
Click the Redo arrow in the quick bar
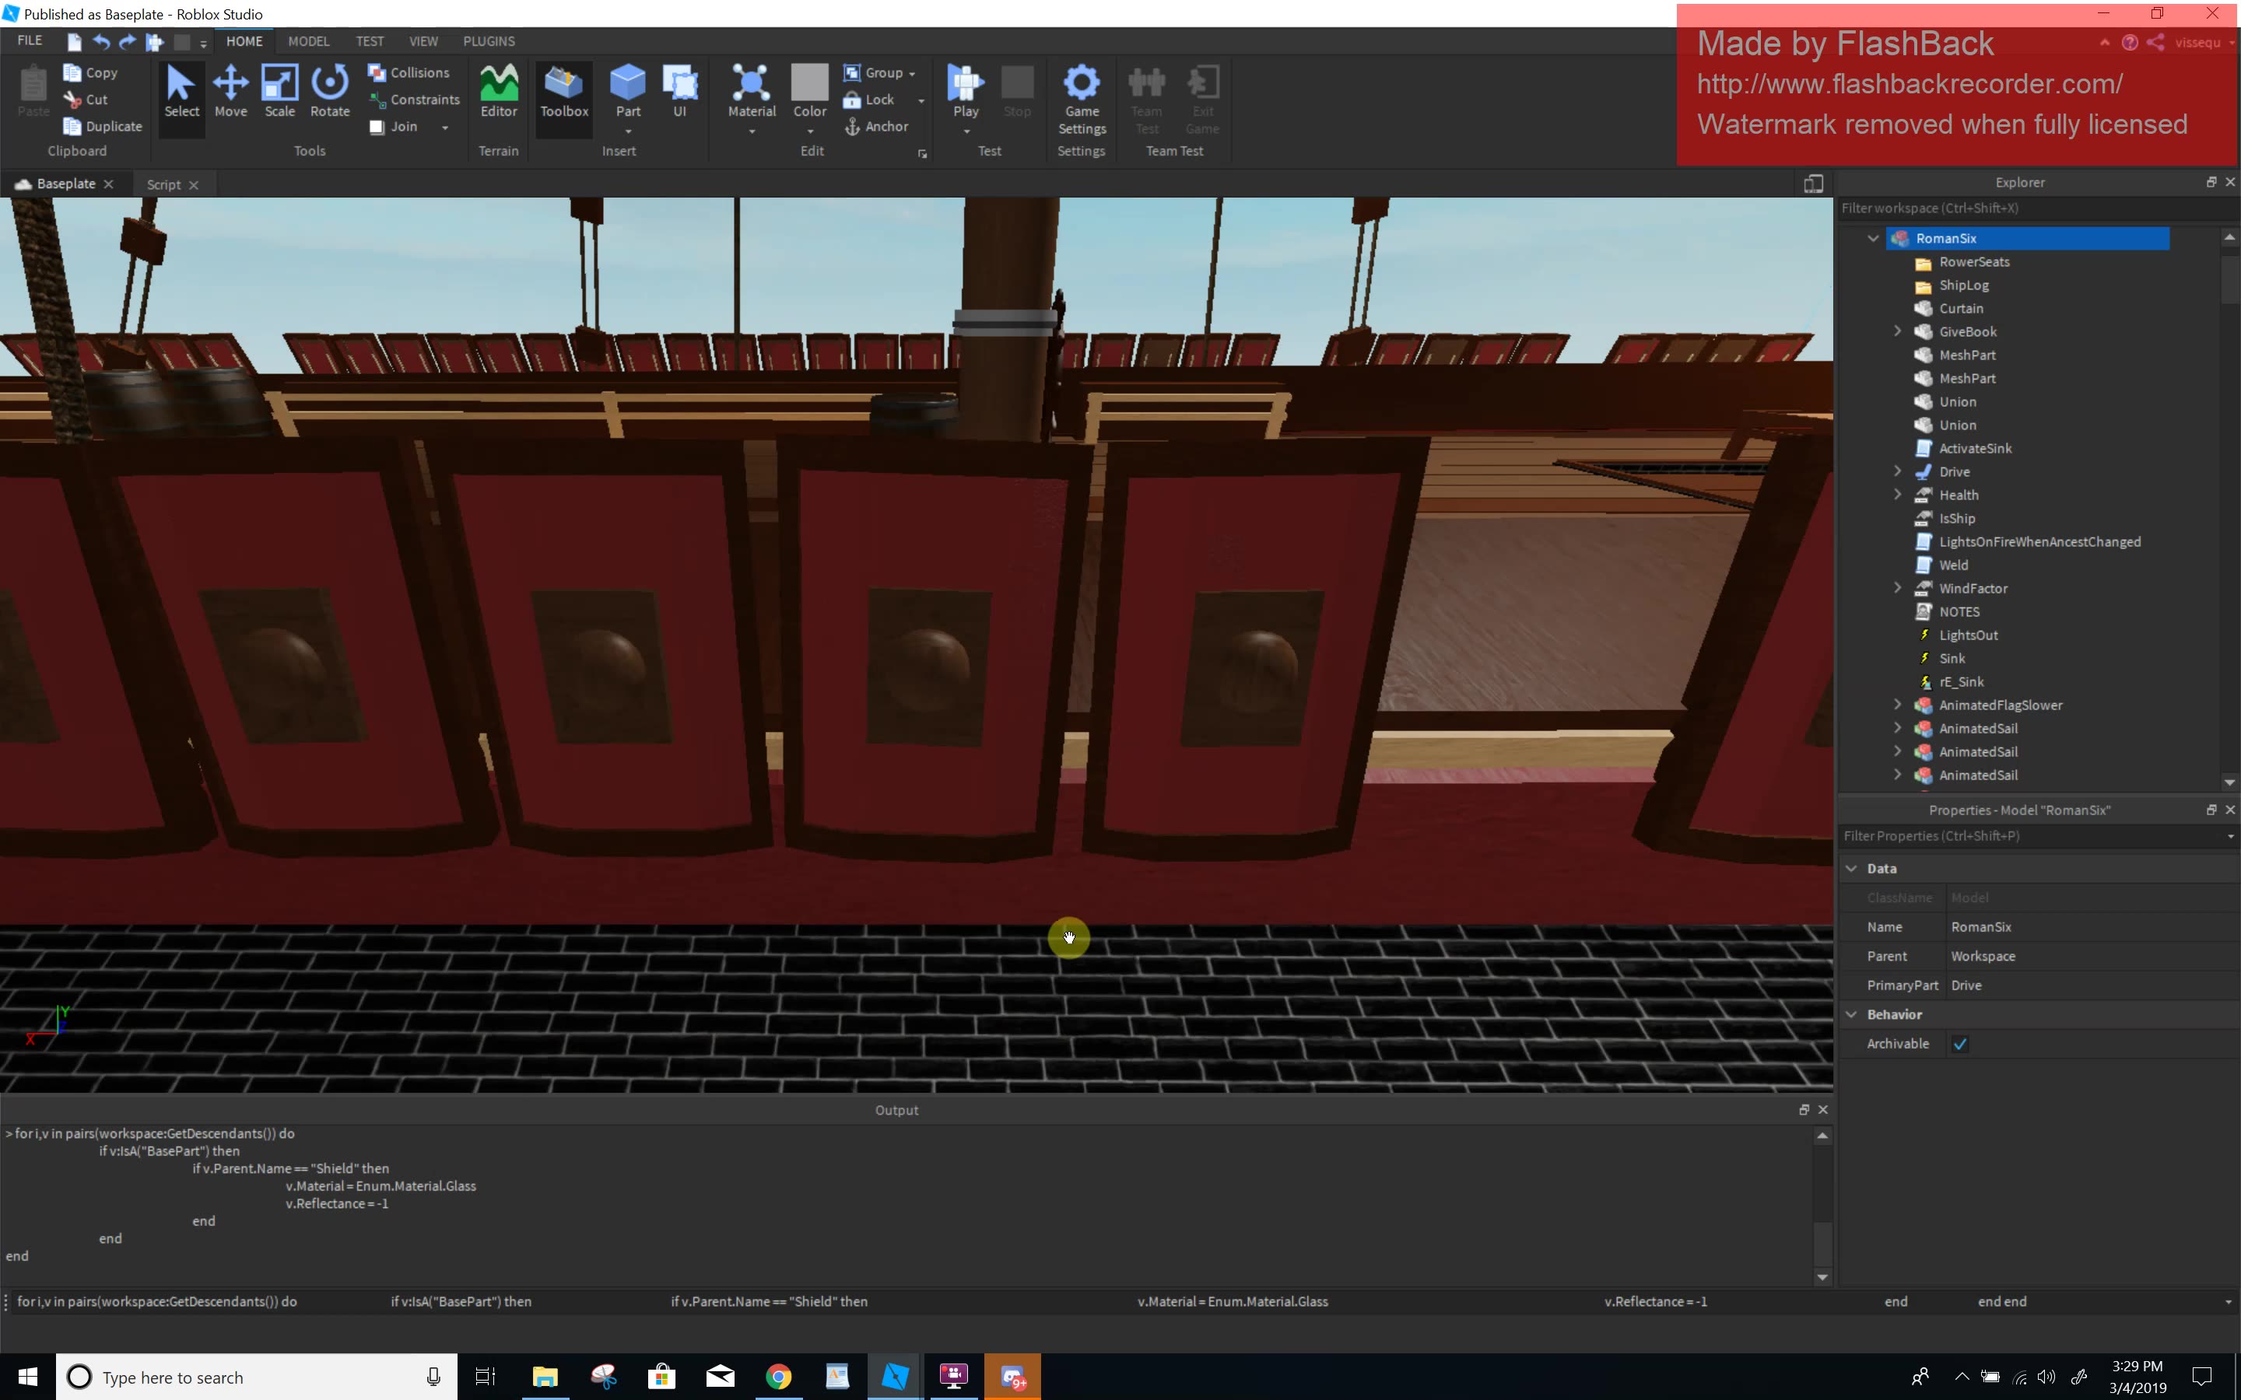click(128, 42)
